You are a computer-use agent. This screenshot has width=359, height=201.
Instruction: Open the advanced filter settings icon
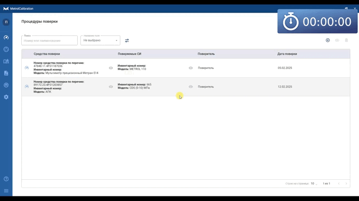[x=127, y=40]
